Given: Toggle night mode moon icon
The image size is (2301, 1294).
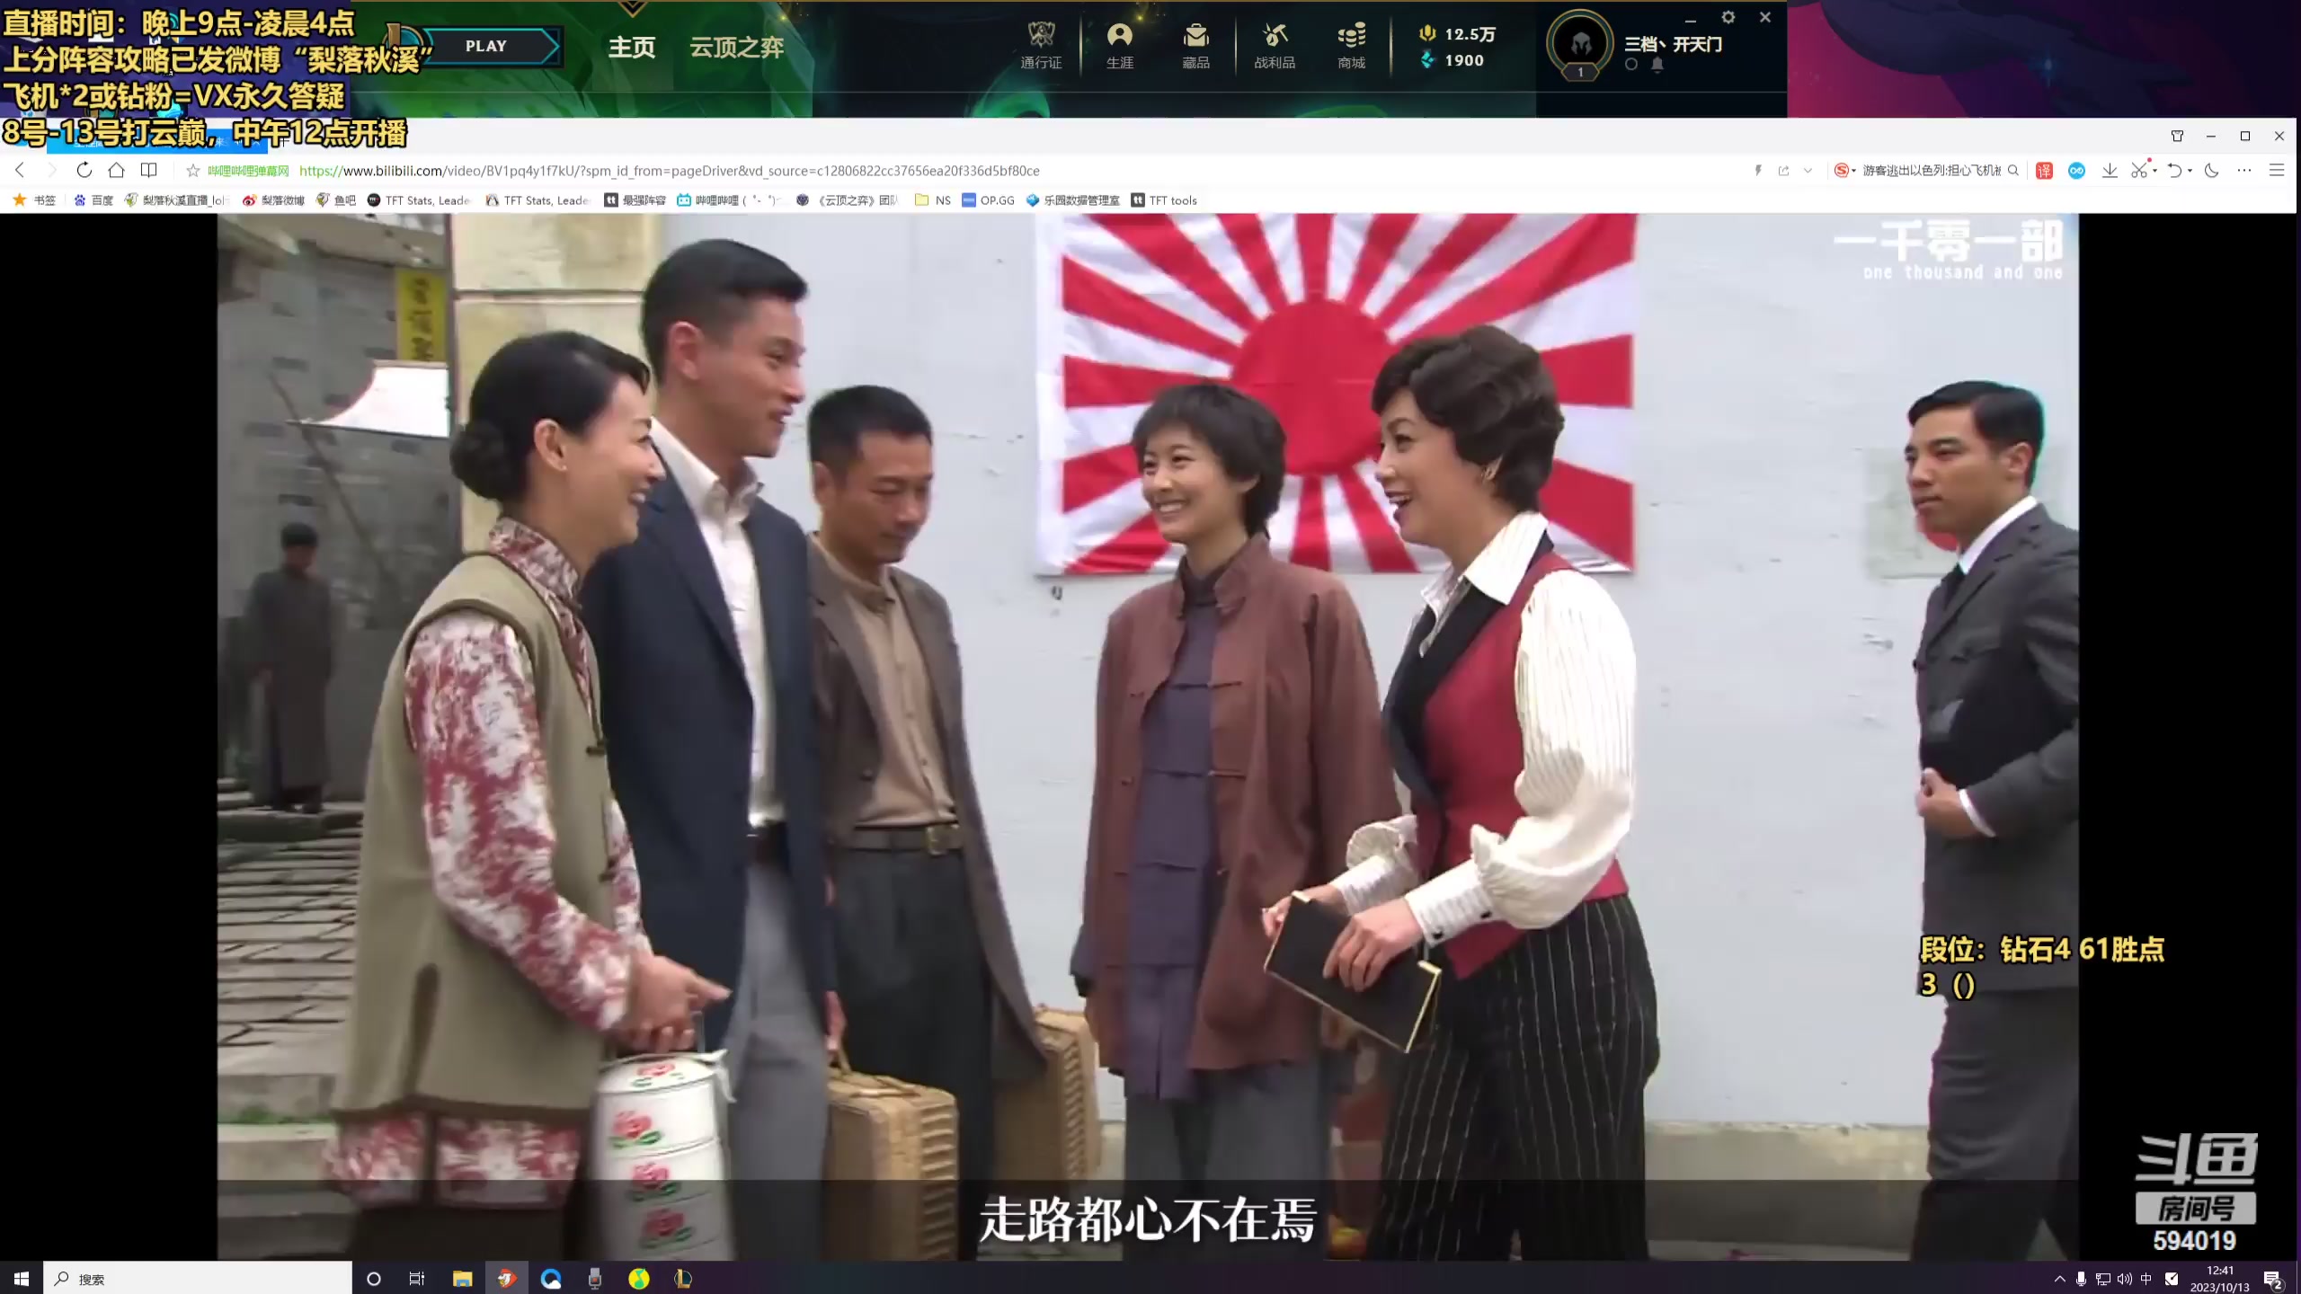Looking at the screenshot, I should tap(2212, 171).
